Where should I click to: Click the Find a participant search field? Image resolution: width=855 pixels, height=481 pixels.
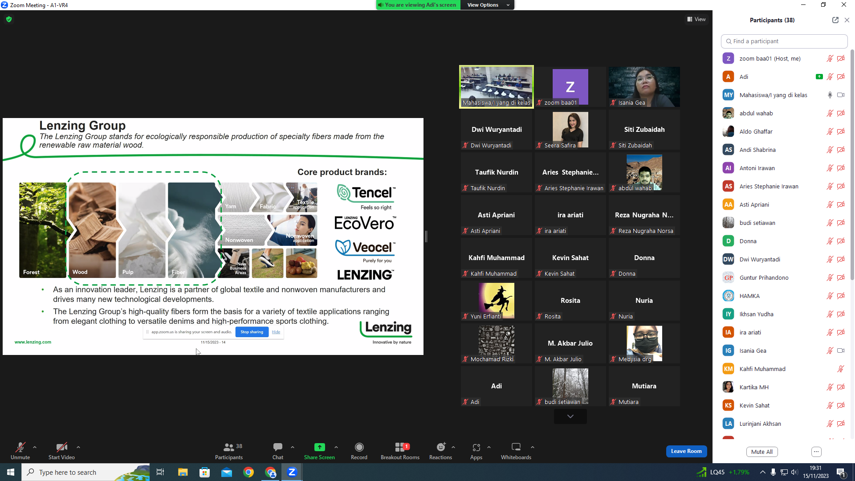[784, 41]
